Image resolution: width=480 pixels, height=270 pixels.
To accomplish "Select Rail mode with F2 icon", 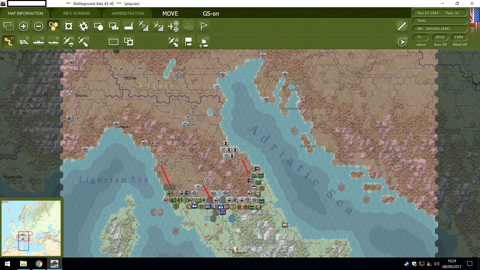I will pos(24,41).
